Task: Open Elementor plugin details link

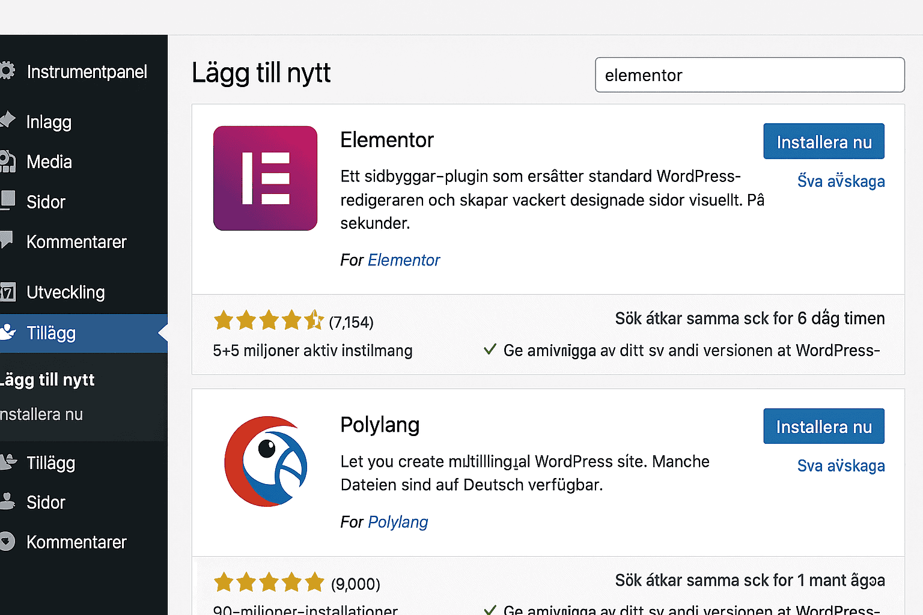Action: [841, 181]
